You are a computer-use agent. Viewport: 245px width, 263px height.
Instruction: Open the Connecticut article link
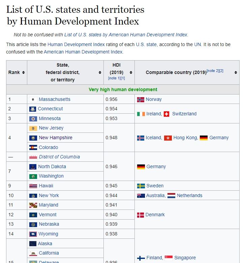click(x=50, y=109)
